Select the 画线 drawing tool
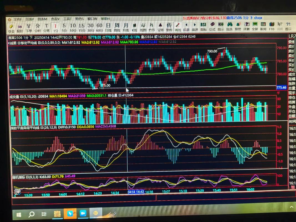This screenshot has width=296, height=222. pyautogui.click(x=178, y=27)
